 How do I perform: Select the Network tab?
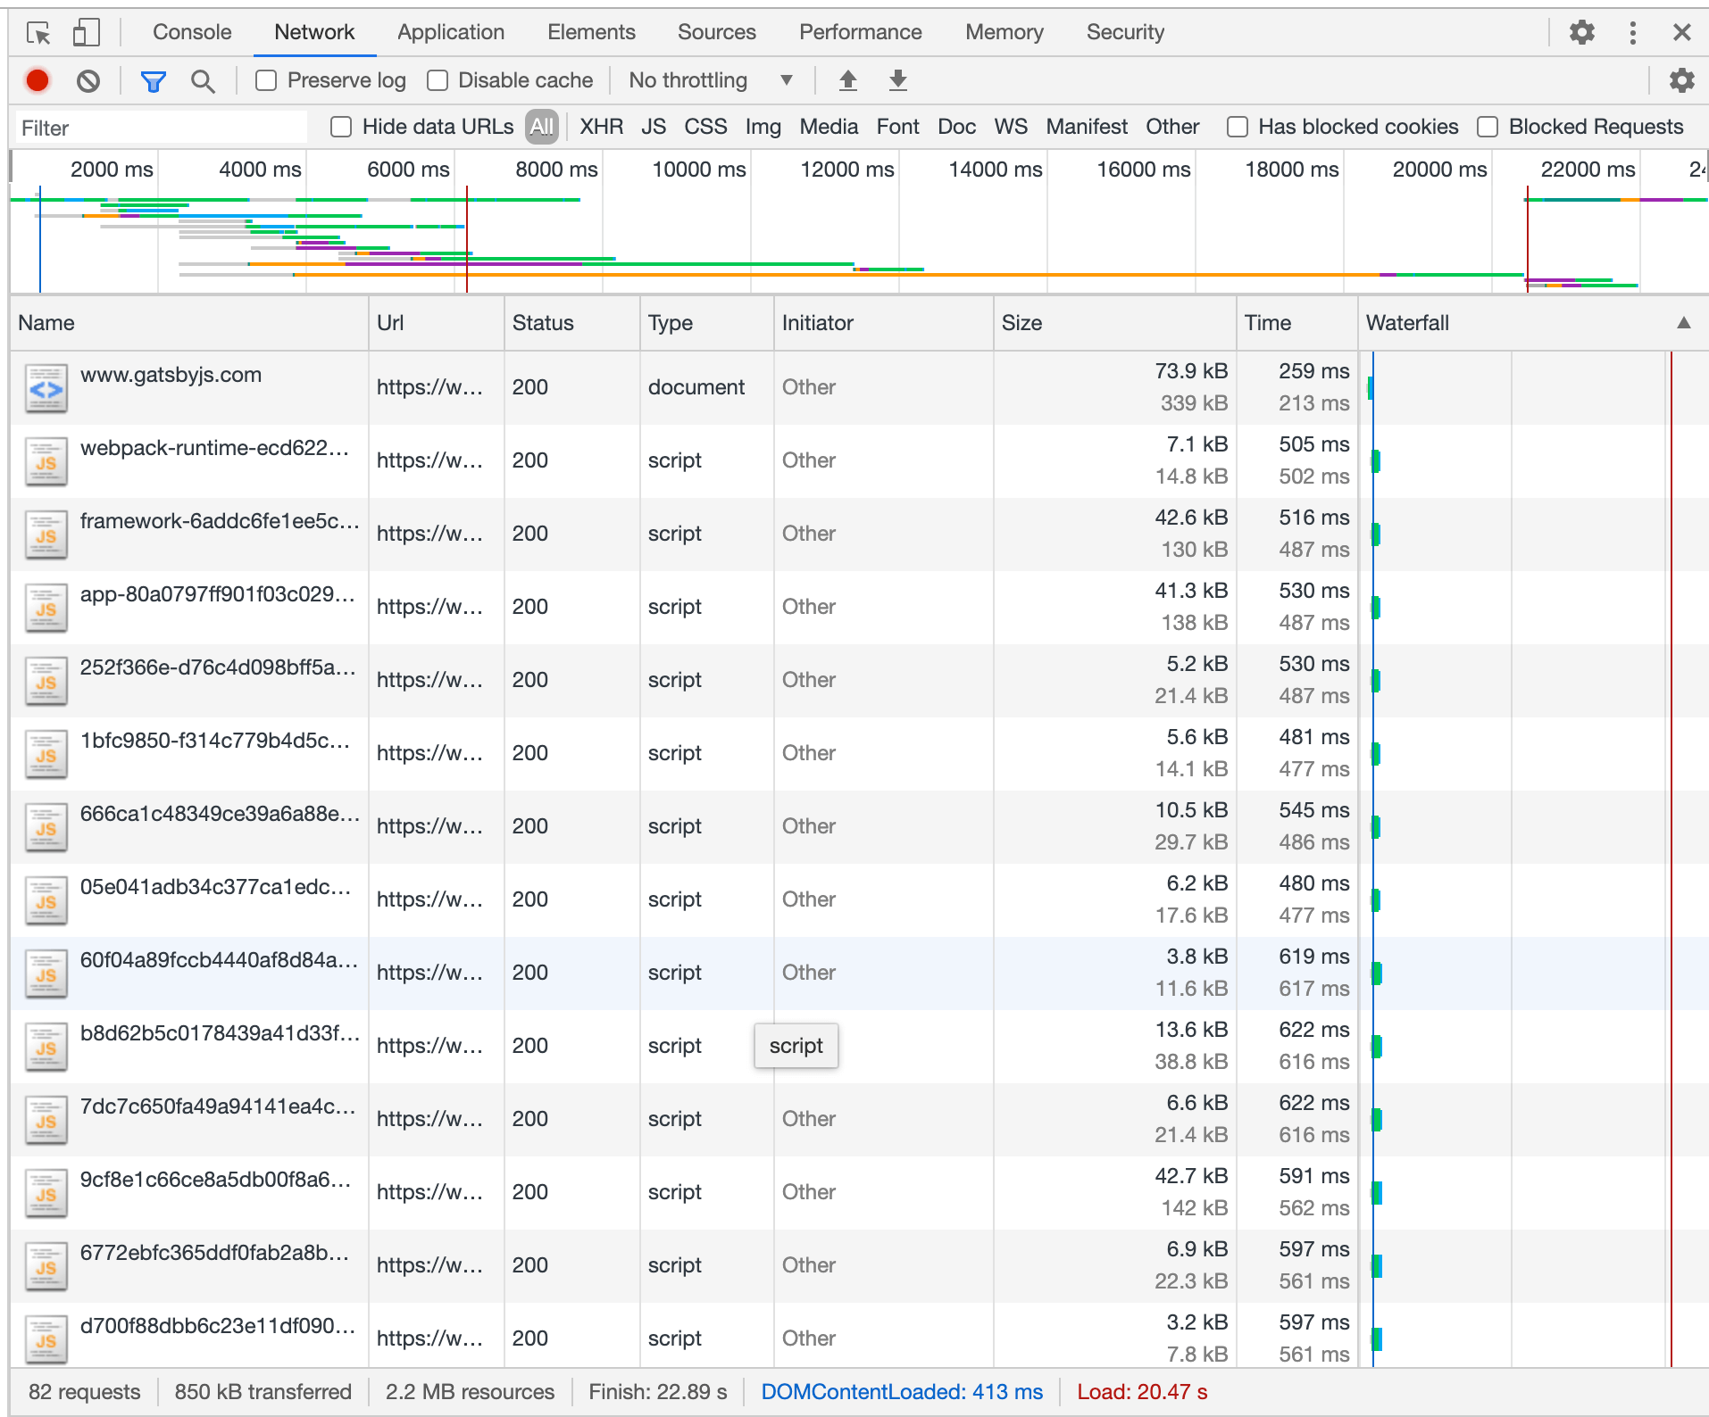tap(314, 32)
